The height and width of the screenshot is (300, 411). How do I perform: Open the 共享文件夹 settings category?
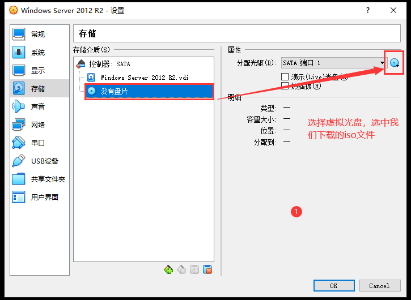pos(40,179)
